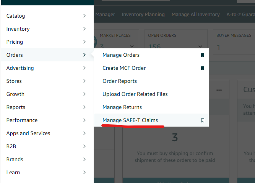Expand the Marketplaces dropdown arrow
This screenshot has width=255, height=183.
pos(132,46)
